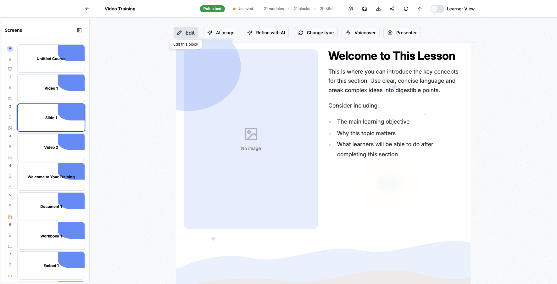The height and width of the screenshot is (284, 557).
Task: Open Refine with AI options
Action: [x=266, y=32]
